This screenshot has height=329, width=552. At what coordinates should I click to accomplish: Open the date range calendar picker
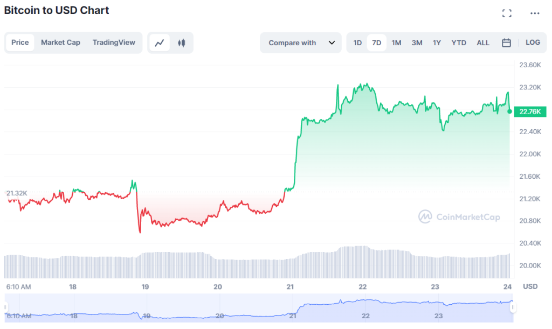tap(506, 42)
